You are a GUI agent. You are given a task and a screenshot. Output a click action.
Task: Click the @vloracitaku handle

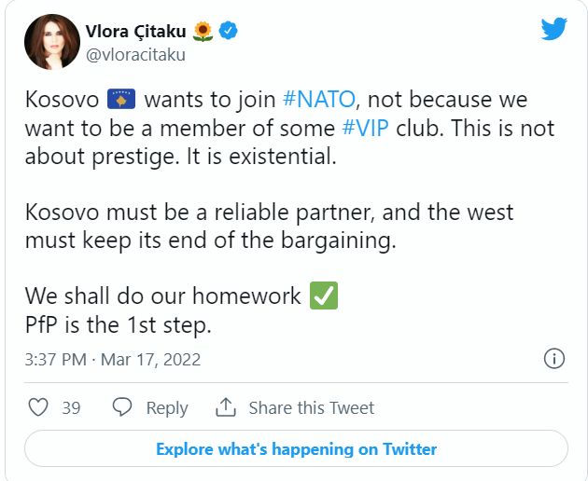click(135, 55)
